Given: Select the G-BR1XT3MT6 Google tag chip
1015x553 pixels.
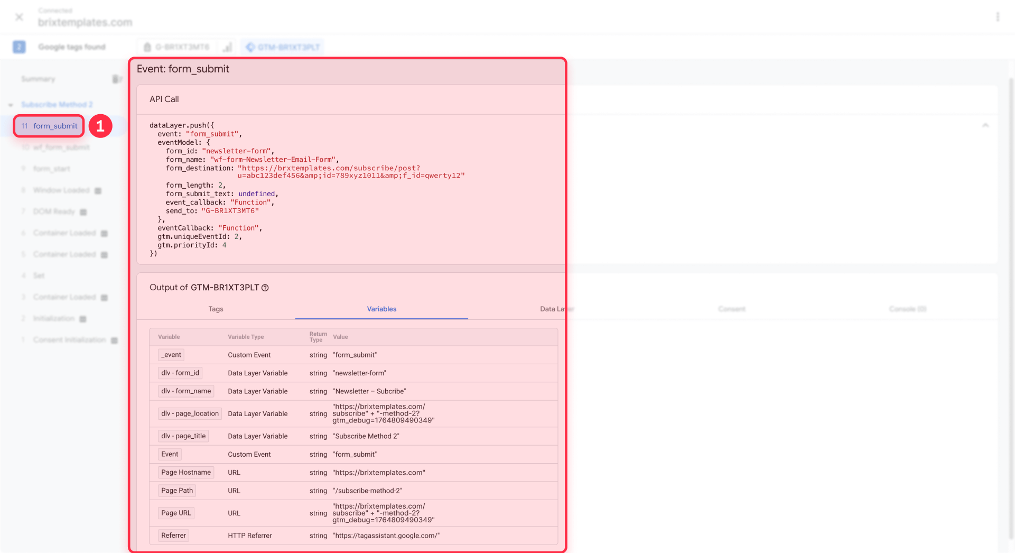Looking at the screenshot, I should click(177, 47).
